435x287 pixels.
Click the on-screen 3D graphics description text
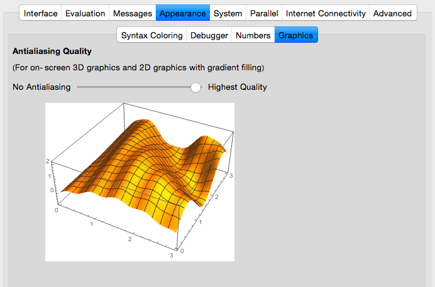(138, 68)
